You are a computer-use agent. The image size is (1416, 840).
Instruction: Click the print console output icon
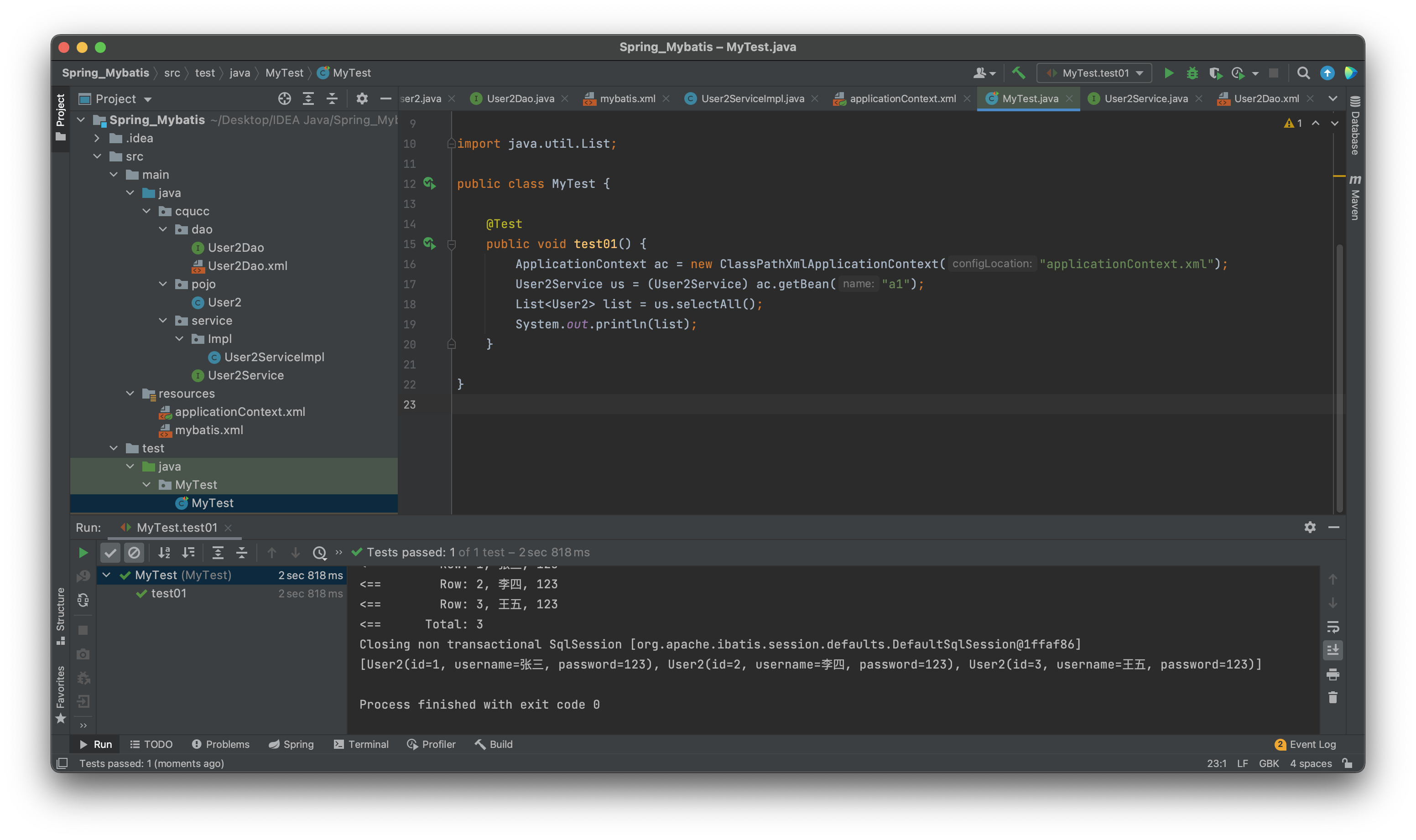[1333, 674]
